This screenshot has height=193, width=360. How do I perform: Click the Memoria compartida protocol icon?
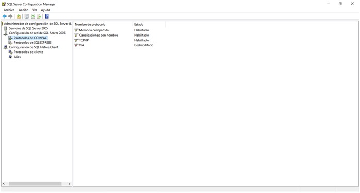click(76, 30)
